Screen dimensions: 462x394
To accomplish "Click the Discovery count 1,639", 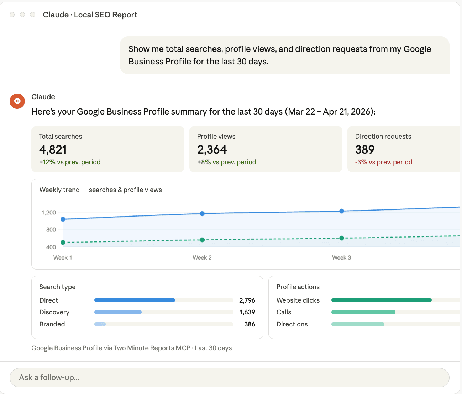I will click(247, 312).
